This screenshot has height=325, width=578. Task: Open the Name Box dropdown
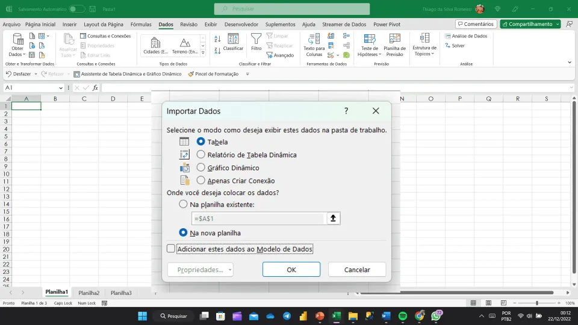61,88
